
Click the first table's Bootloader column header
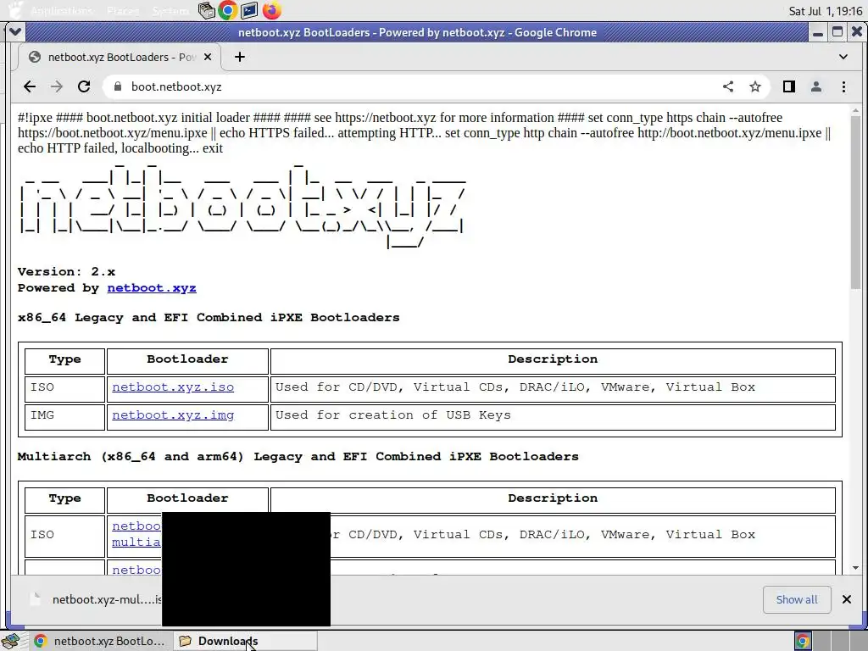click(187, 359)
